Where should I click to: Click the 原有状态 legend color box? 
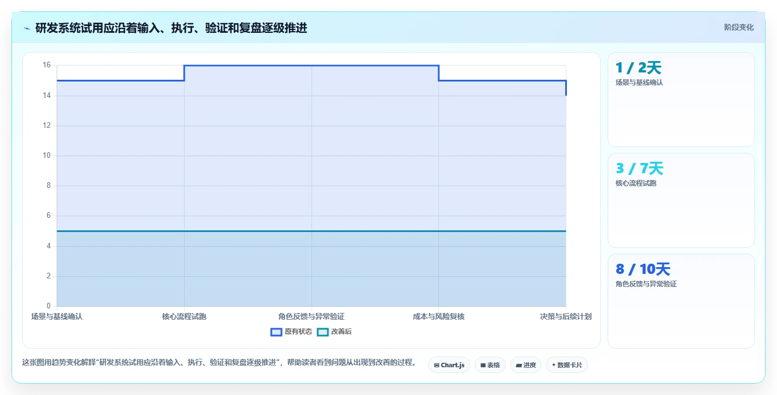tap(276, 332)
